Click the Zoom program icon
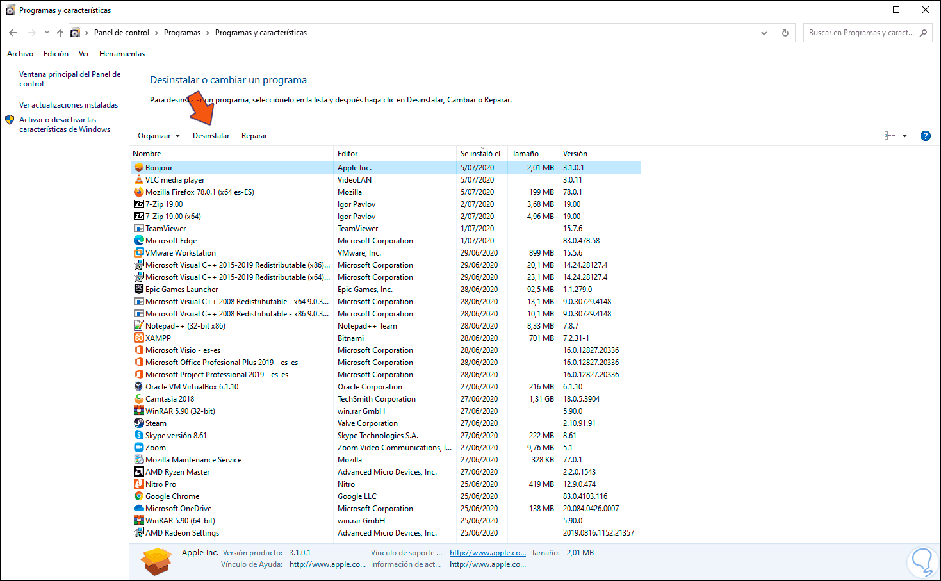The width and height of the screenshot is (941, 581). [x=138, y=448]
